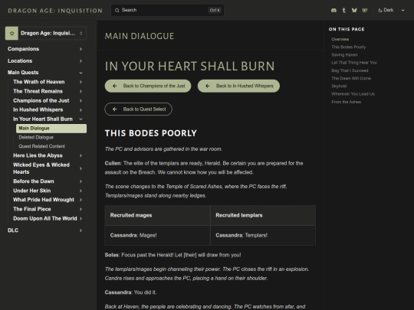
Task: Click Back to In Hushed Whispers button
Action: point(238,86)
